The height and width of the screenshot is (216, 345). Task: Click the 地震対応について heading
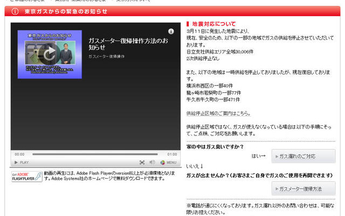click(x=214, y=24)
